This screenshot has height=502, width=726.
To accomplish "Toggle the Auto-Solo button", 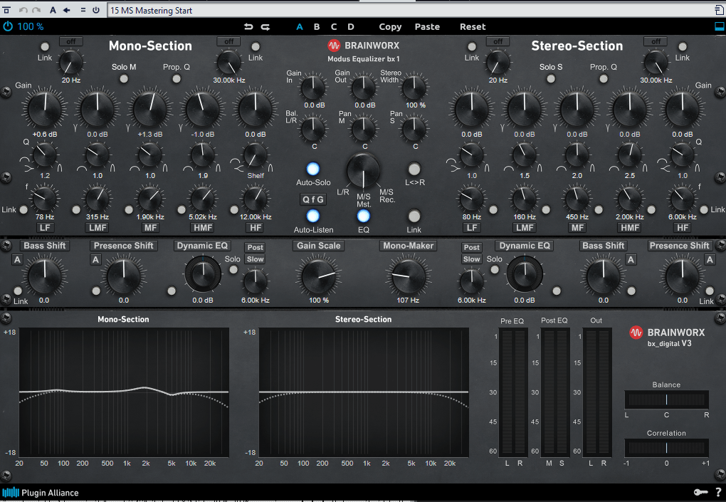I will pyautogui.click(x=312, y=169).
